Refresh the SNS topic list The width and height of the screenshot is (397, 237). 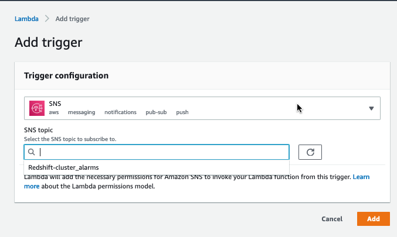tap(310, 152)
